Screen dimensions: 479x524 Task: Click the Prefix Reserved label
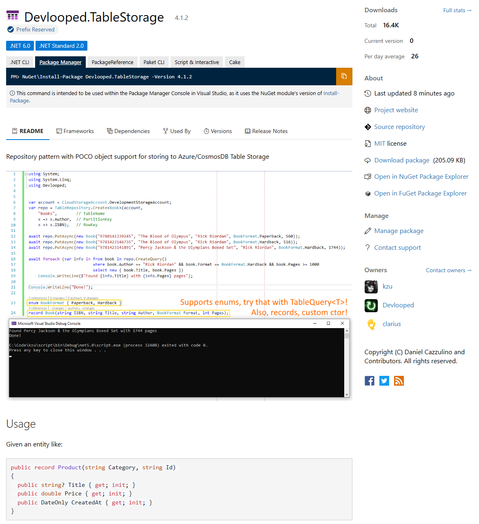coord(36,29)
